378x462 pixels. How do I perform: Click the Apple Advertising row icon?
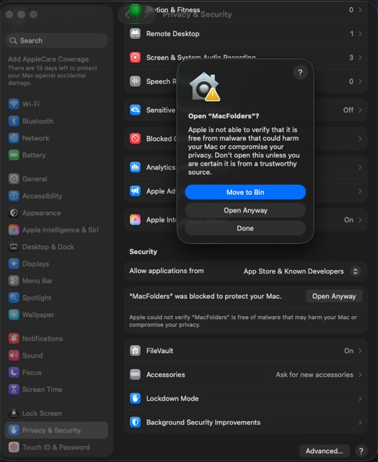[135, 191]
